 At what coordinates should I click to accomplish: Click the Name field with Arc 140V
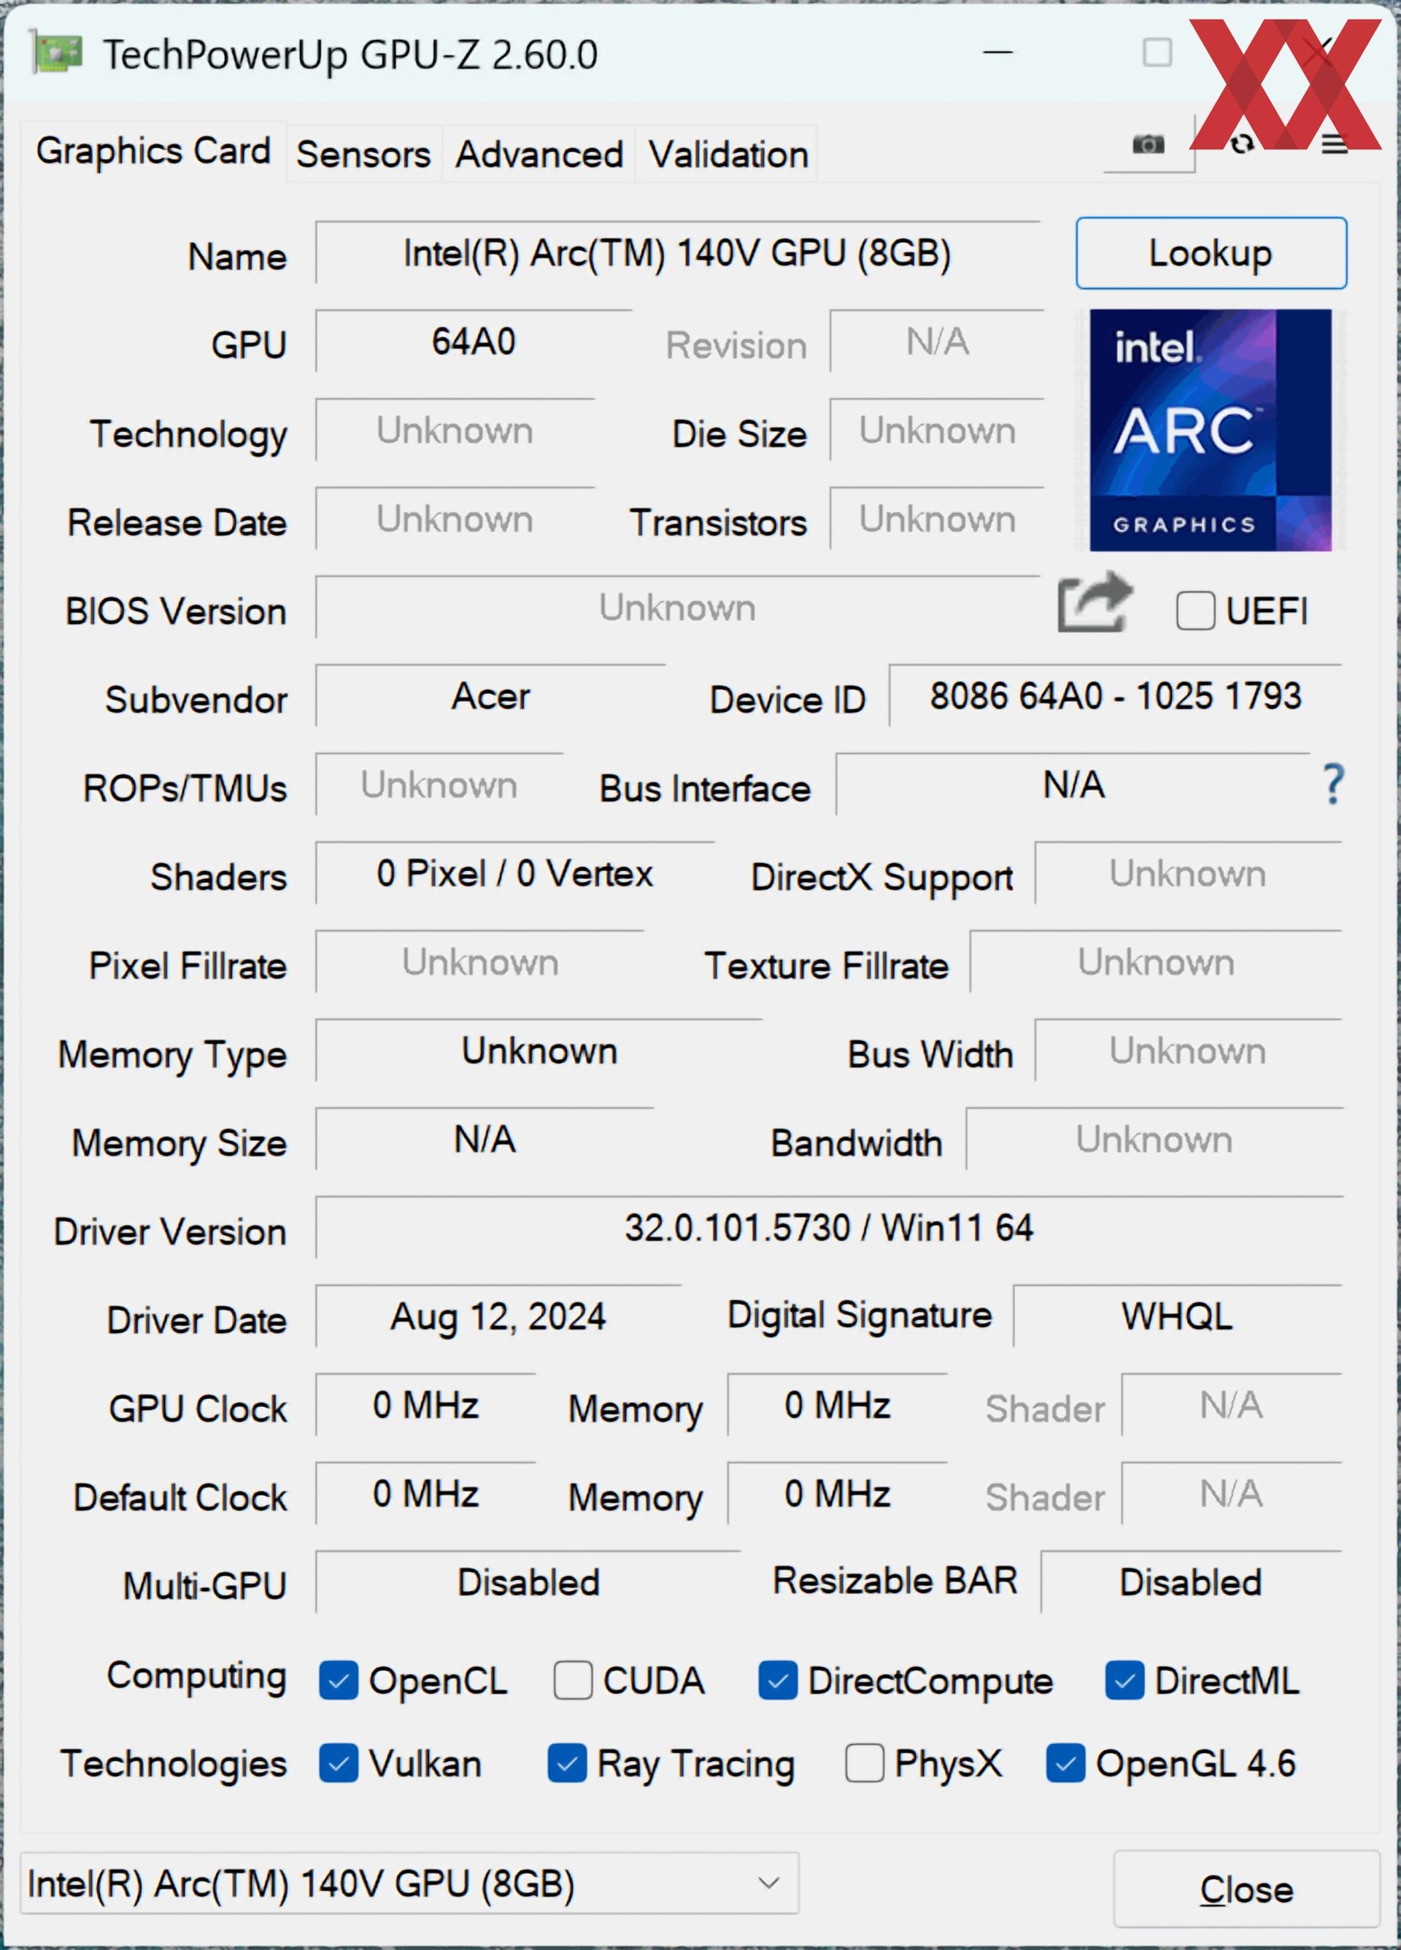click(678, 252)
